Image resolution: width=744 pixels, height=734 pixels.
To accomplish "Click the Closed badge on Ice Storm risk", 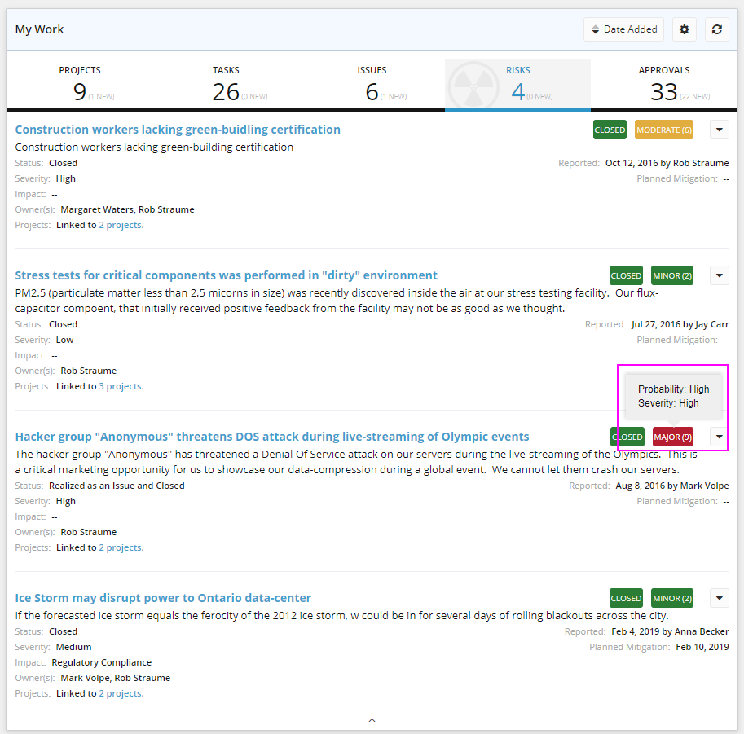I will 626,599.
